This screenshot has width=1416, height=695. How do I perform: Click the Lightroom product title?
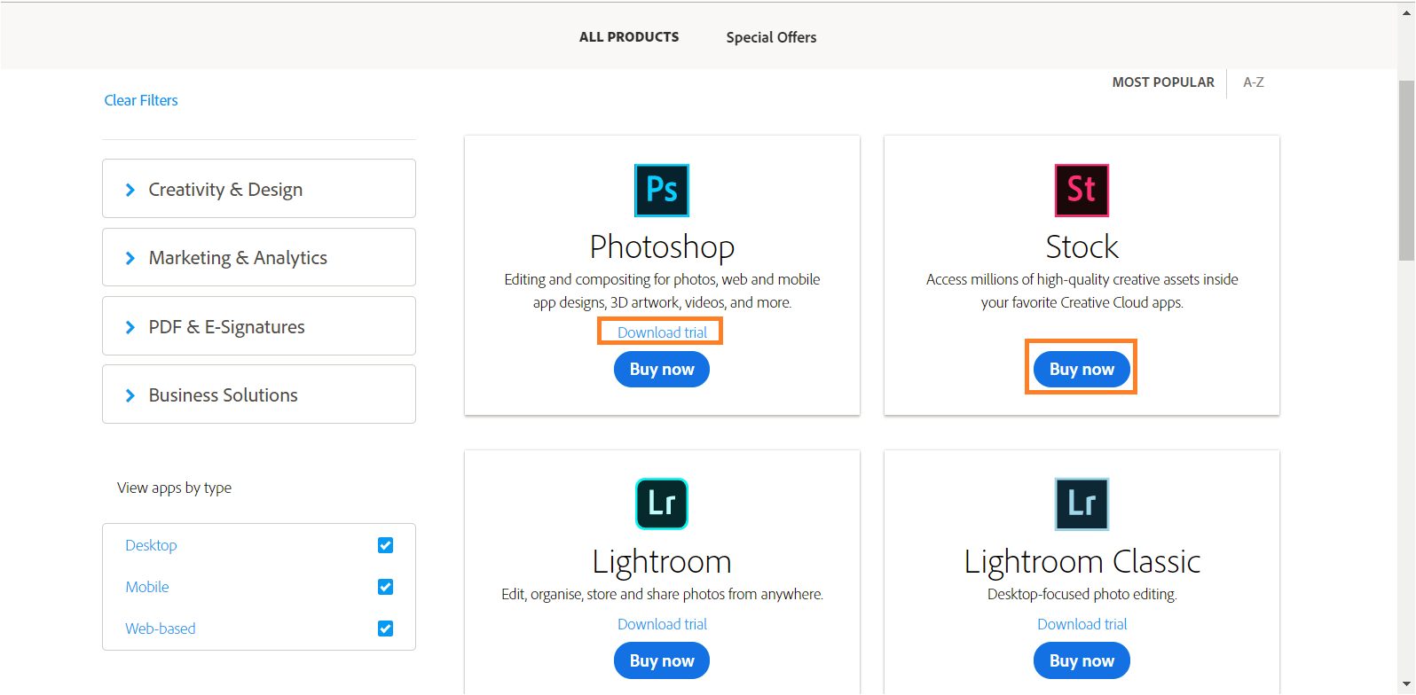coord(662,561)
